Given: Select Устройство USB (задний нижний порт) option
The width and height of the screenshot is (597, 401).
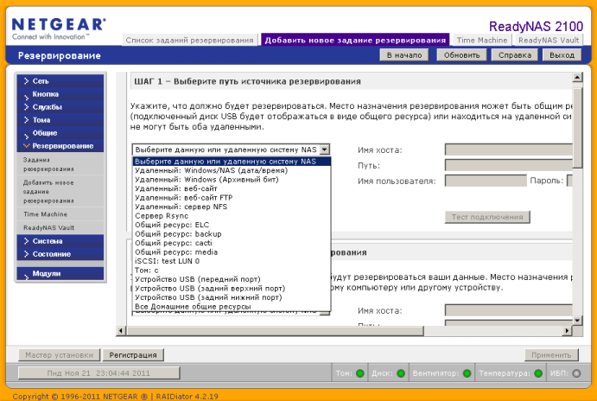Looking at the screenshot, I should click(x=232, y=297).
